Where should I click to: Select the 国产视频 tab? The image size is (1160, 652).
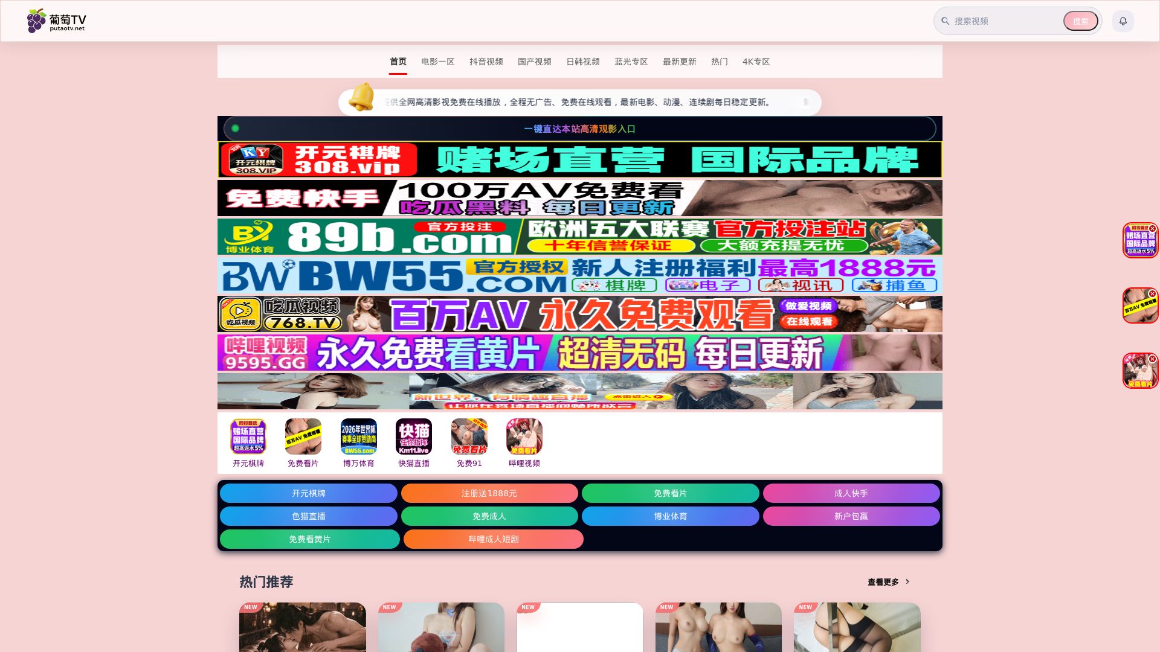point(535,62)
